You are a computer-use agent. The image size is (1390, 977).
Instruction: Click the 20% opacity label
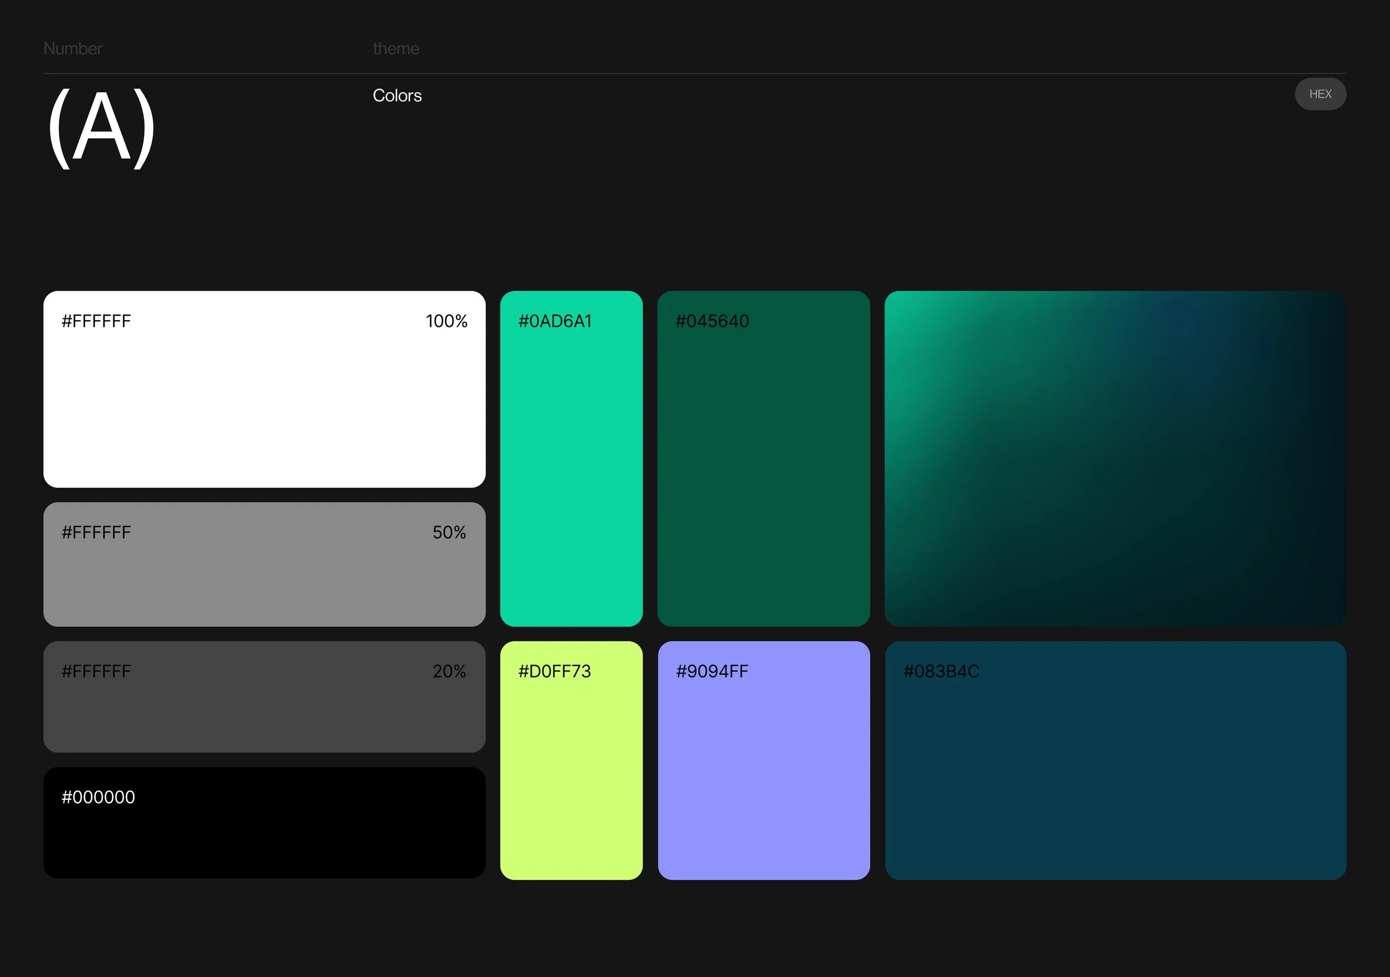pos(449,671)
